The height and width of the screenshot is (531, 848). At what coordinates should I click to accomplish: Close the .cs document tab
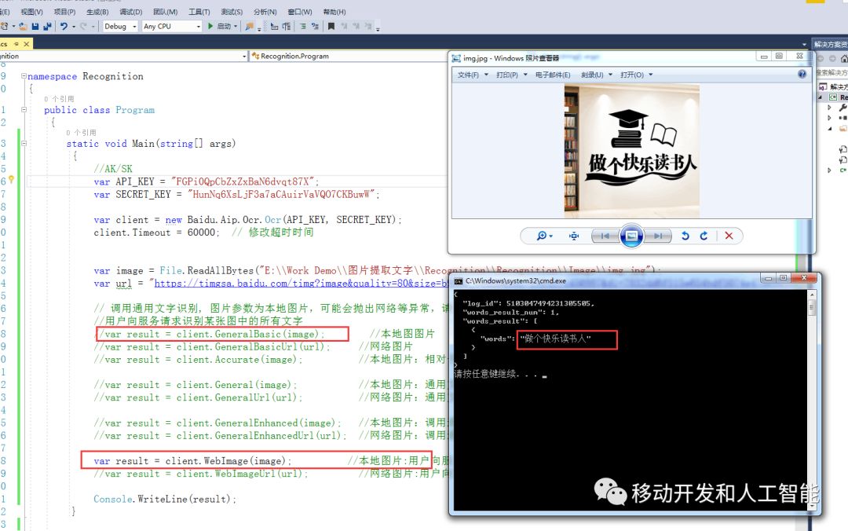pyautogui.click(x=27, y=44)
